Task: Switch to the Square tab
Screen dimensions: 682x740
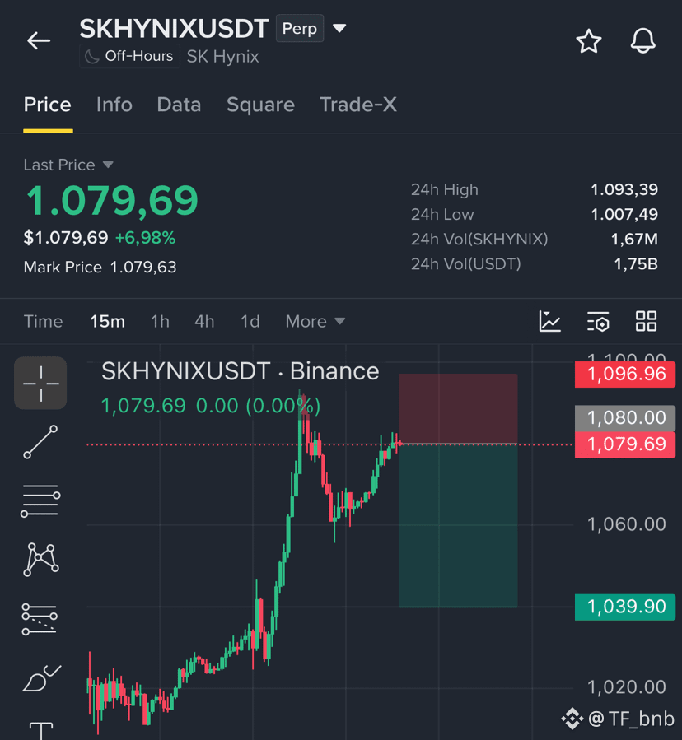Action: (260, 105)
